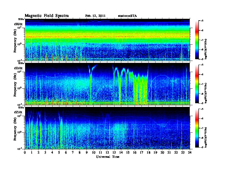
Task: Click inside the dD/dt spectrogram panel
Action: click(x=107, y=84)
